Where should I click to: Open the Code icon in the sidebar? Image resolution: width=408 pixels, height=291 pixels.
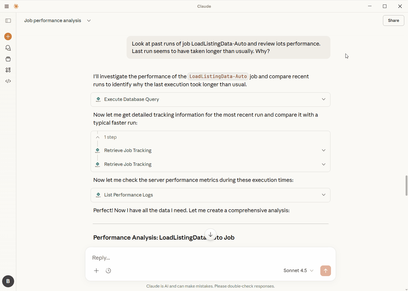pyautogui.click(x=8, y=81)
